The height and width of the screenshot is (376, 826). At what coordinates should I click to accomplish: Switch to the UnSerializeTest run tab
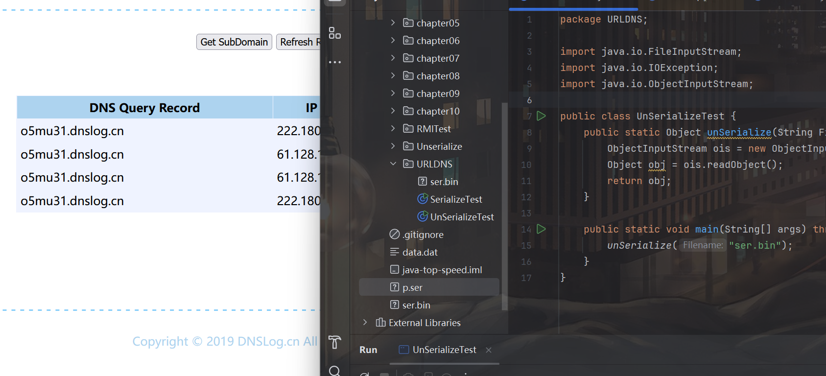(444, 350)
